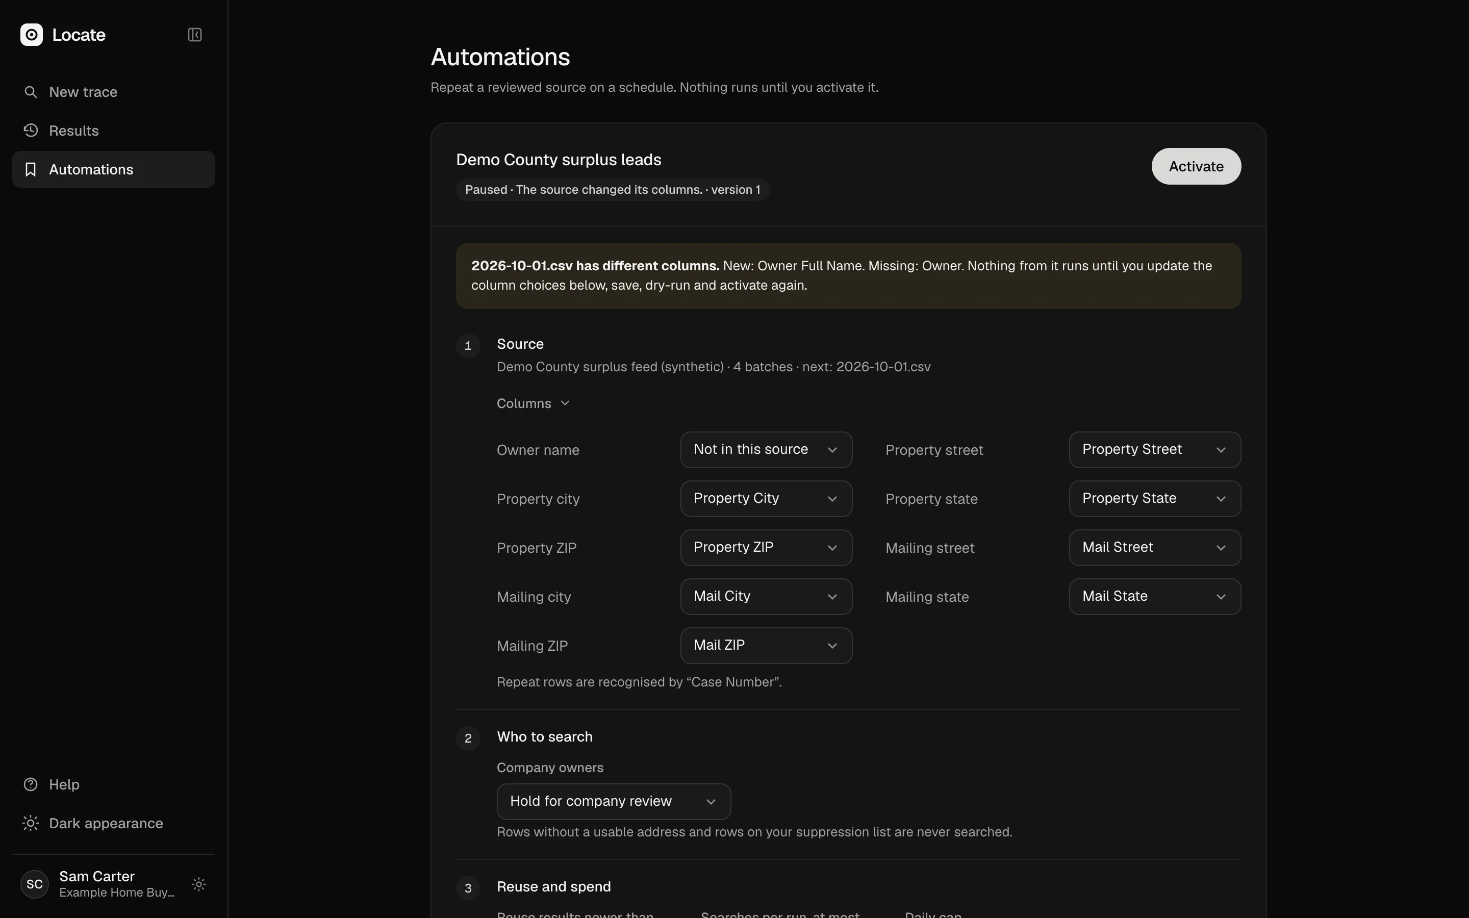Open Help from sidebar

(114, 784)
